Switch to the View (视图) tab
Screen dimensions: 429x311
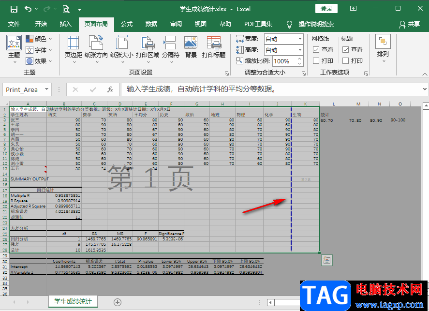201,24
